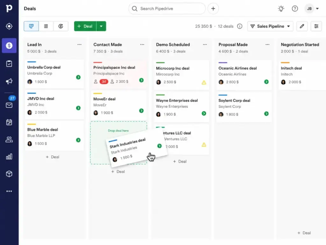Image resolution: width=326 pixels, height=245 pixels.
Task: Switch to forecast view
Action: tap(61, 26)
